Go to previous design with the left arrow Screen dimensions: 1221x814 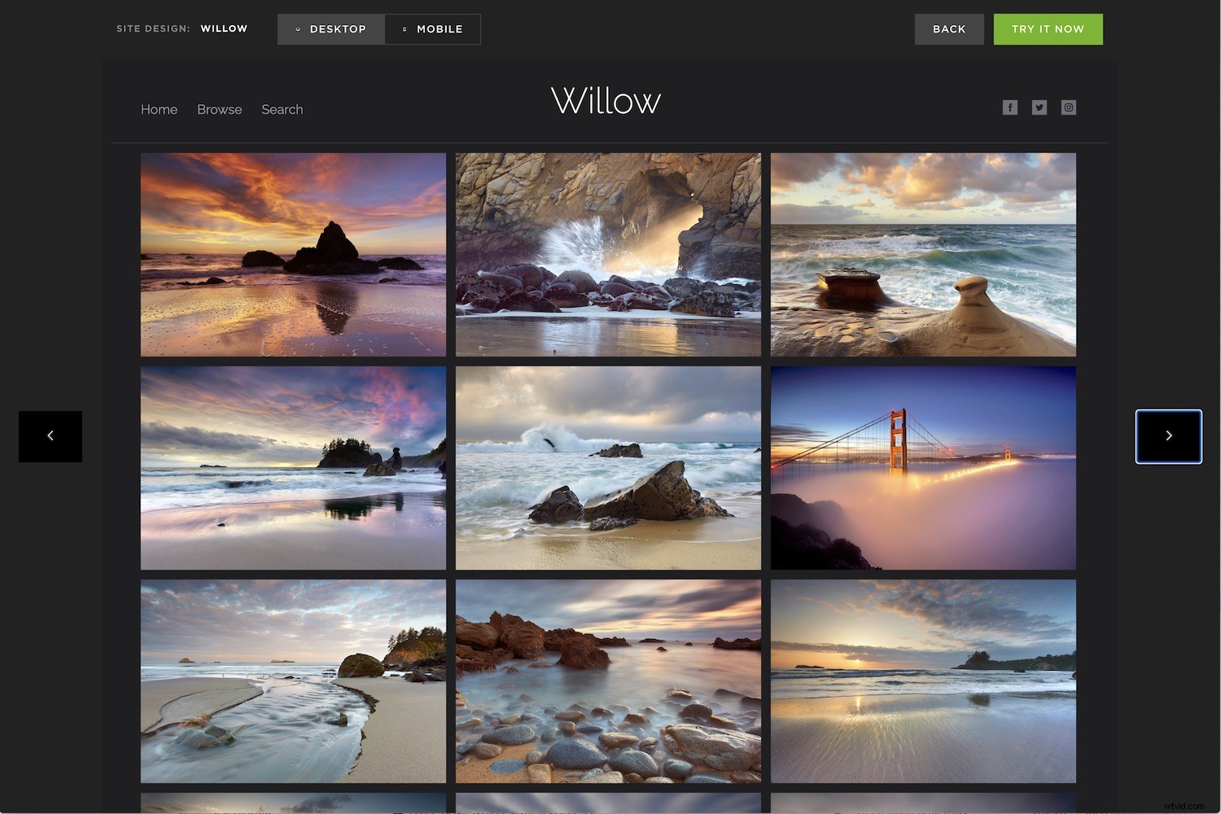coord(50,435)
